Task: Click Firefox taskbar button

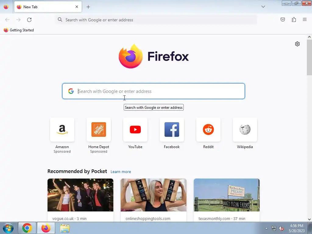Action: coord(46,228)
